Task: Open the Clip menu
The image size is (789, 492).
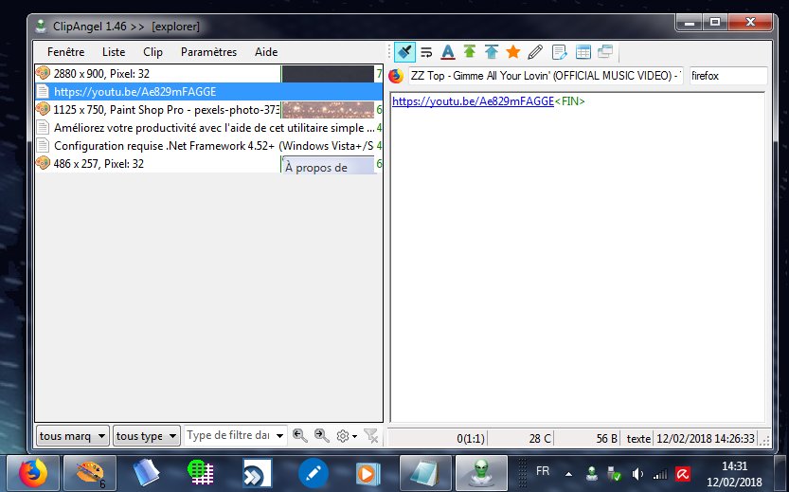Action: [x=152, y=52]
